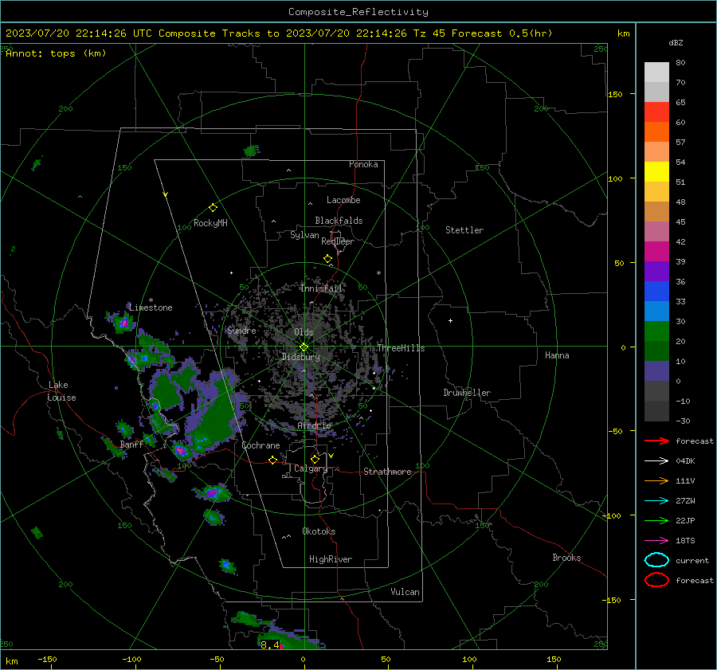The width and height of the screenshot is (717, 670).
Task: Click the 'Forecast 0.5(hr)' header text
Action: pos(502,33)
